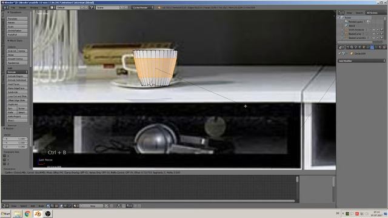Image resolution: width=388 pixels, height=218 pixels.
Task: Open the Help menu
Action: click(x=44, y=7)
